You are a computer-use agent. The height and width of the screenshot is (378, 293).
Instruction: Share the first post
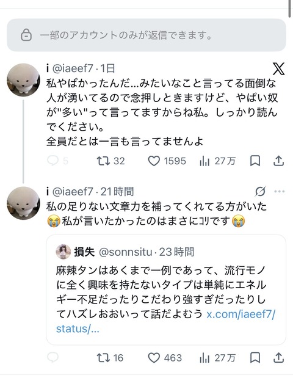[x=278, y=161]
